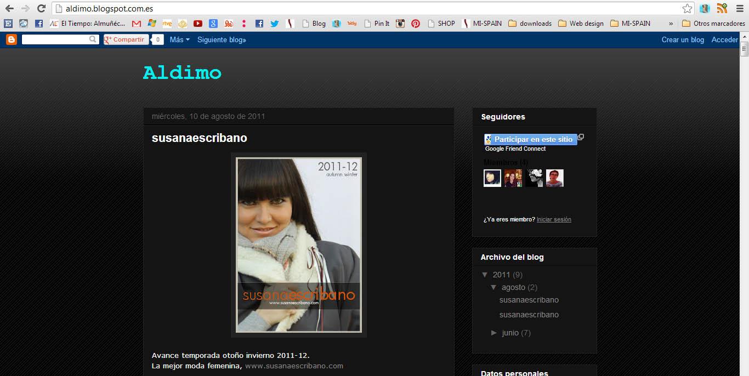Screen dimensions: 749x376
Task: Open the RSS subscription extension icon
Action: tap(722, 8)
